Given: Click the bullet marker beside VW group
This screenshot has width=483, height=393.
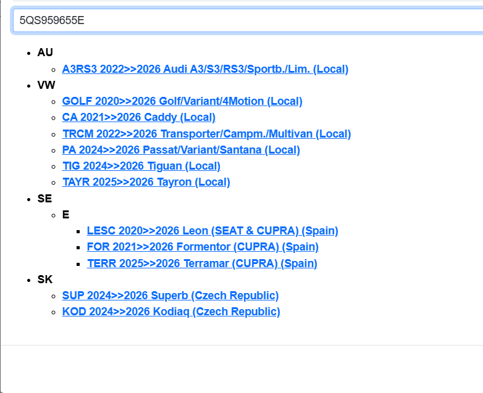Looking at the screenshot, I should point(29,86).
